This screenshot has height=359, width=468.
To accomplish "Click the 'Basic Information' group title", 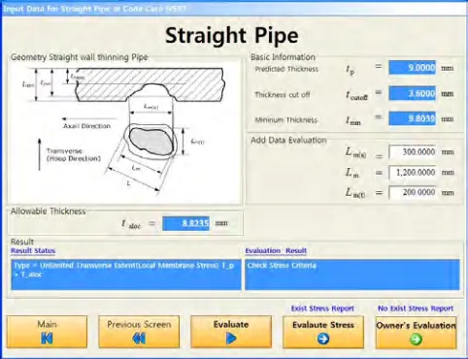I will 283,57.
